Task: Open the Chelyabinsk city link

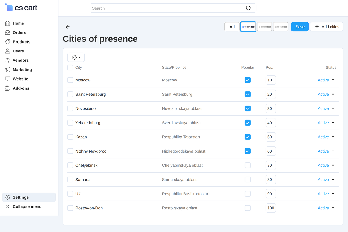Action: (86, 165)
